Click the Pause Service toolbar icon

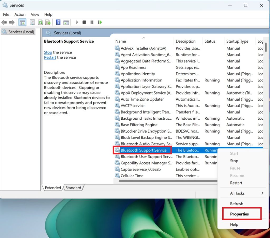92,22
